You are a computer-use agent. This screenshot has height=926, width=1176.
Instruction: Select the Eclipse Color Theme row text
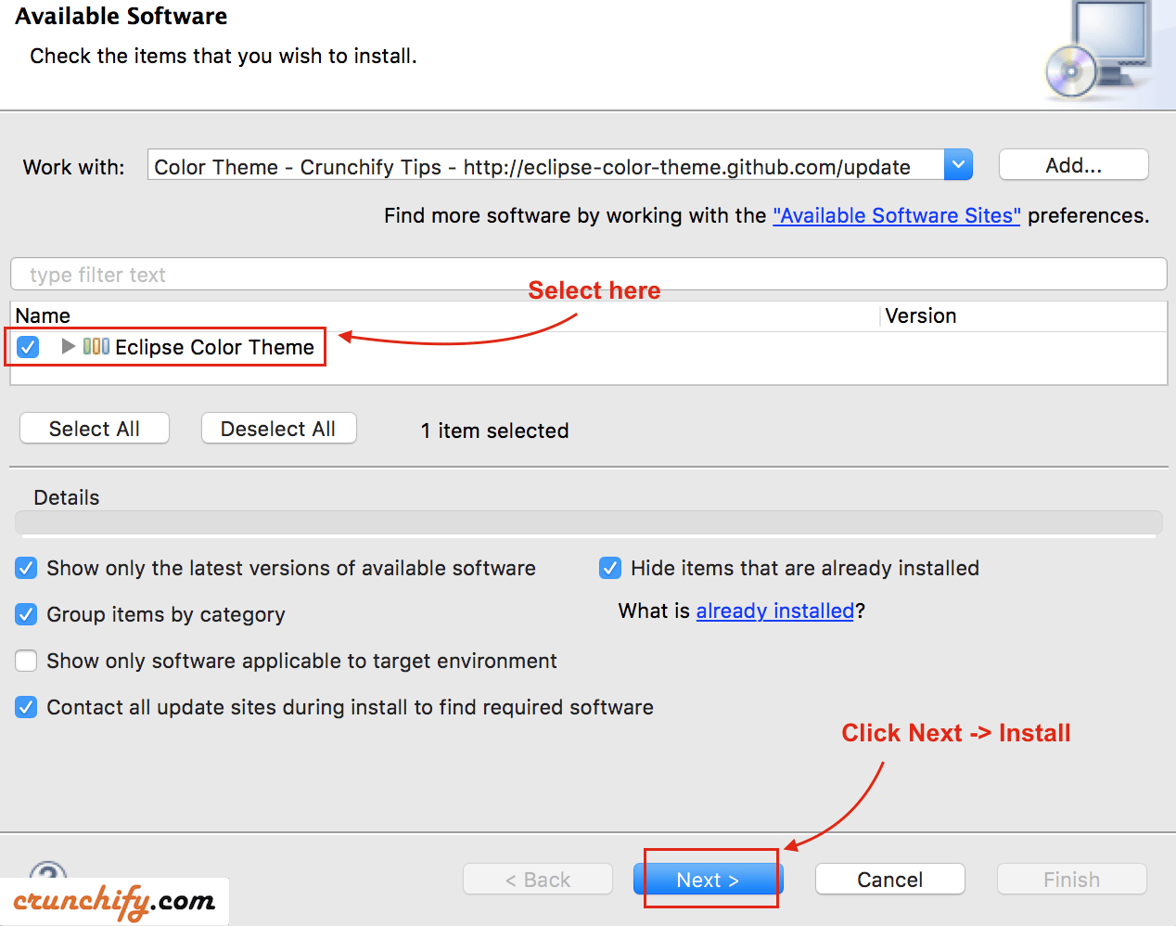(214, 347)
